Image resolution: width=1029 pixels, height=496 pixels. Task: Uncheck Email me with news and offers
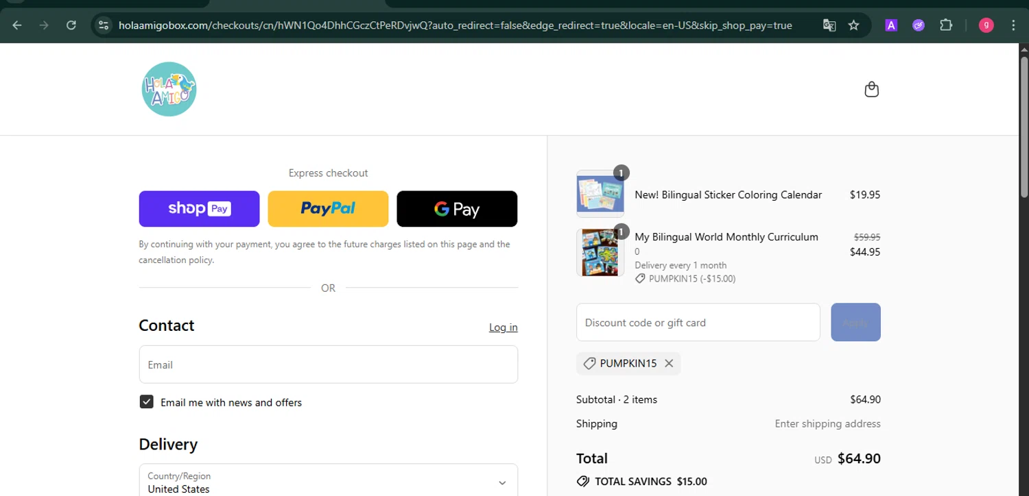click(x=146, y=402)
